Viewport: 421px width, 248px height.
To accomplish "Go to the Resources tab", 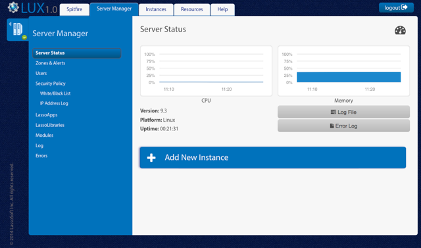I will pos(191,9).
